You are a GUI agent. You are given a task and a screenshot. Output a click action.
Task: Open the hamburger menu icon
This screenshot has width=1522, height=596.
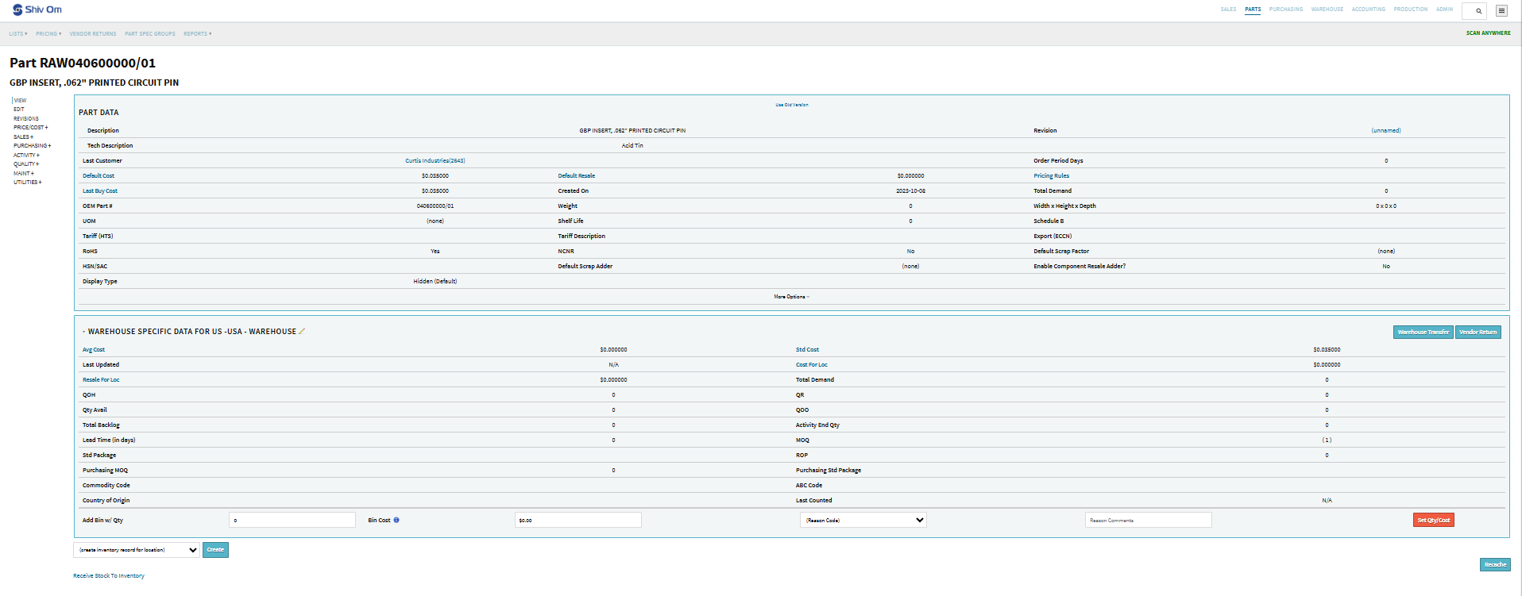[x=1501, y=11]
